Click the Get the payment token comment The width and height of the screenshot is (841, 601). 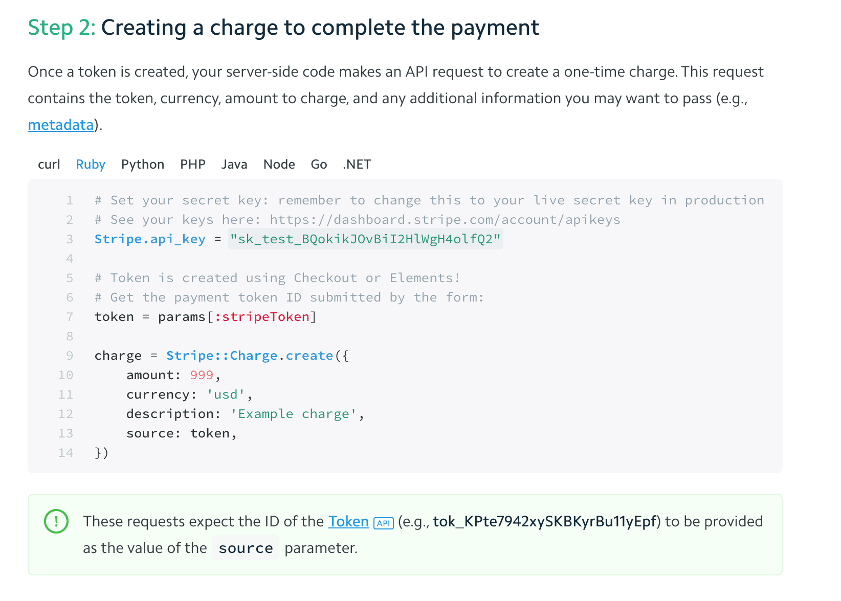289,297
